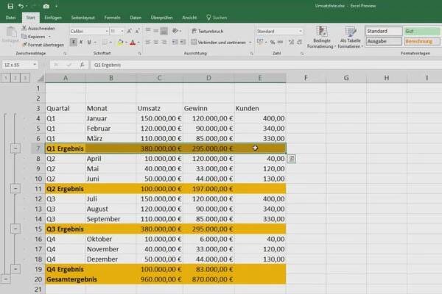Click the paste options icon beside row 8
This screenshot has width=442, height=294.
(292, 159)
